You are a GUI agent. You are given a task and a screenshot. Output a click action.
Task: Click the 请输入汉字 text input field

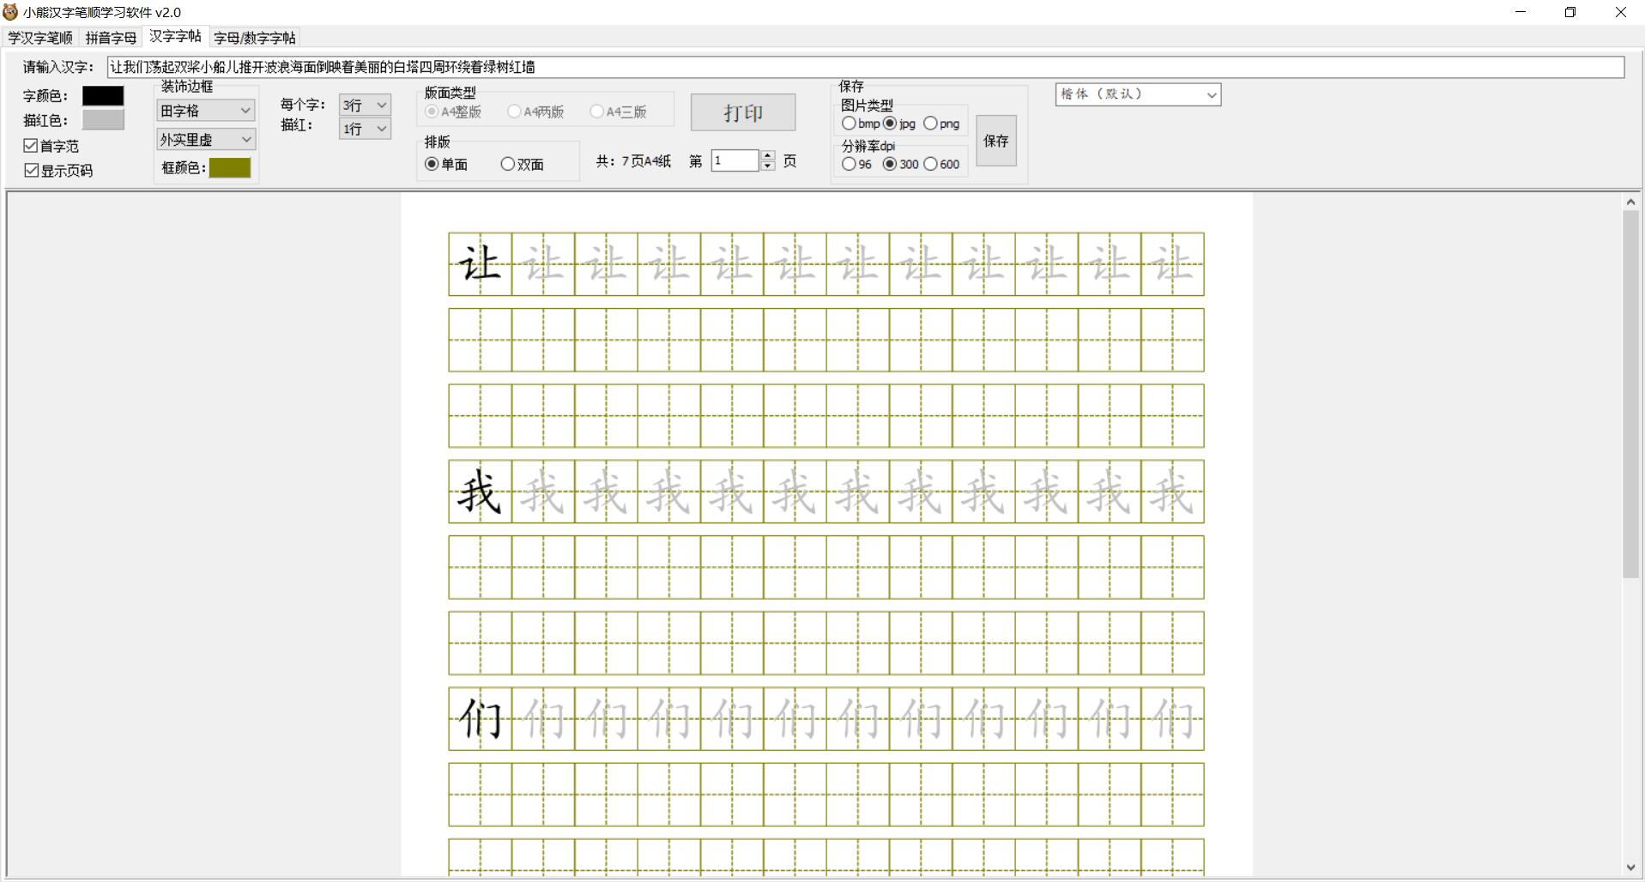865,67
